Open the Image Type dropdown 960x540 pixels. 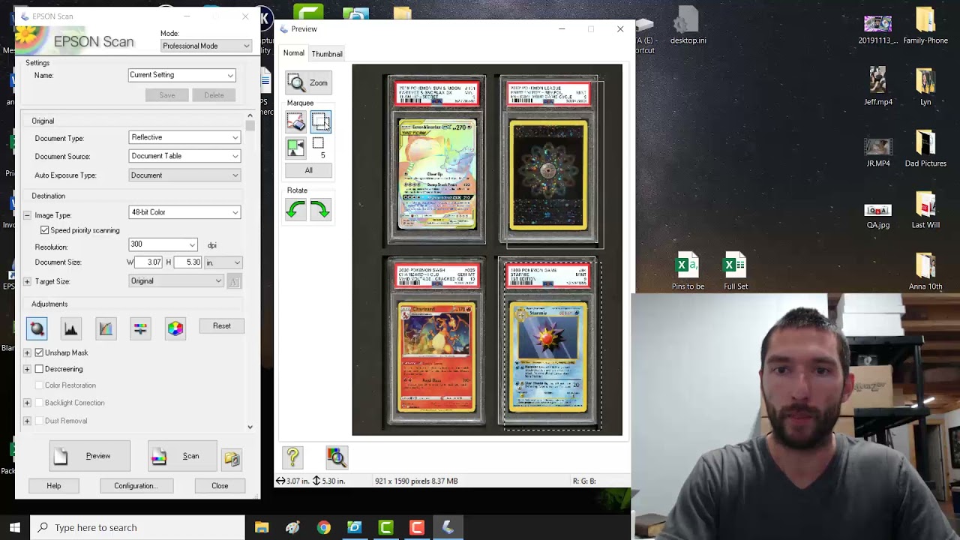point(184,212)
